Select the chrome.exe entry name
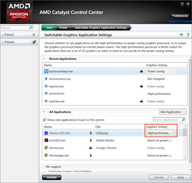Image resolution: width=192 pixels, height=183 pixels. [56, 148]
